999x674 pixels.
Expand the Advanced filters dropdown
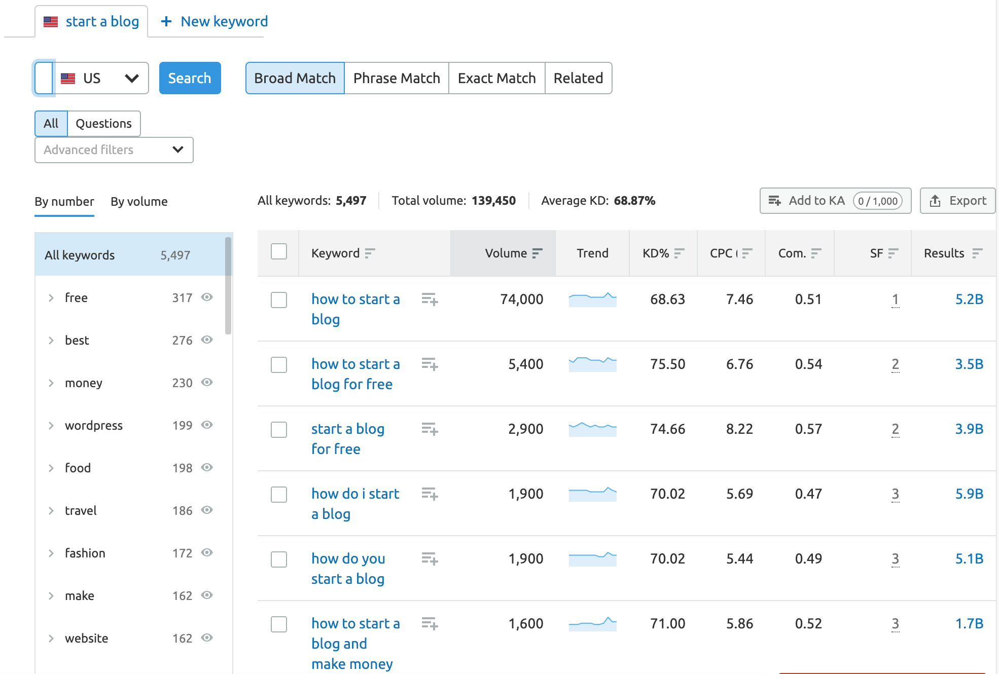(114, 149)
